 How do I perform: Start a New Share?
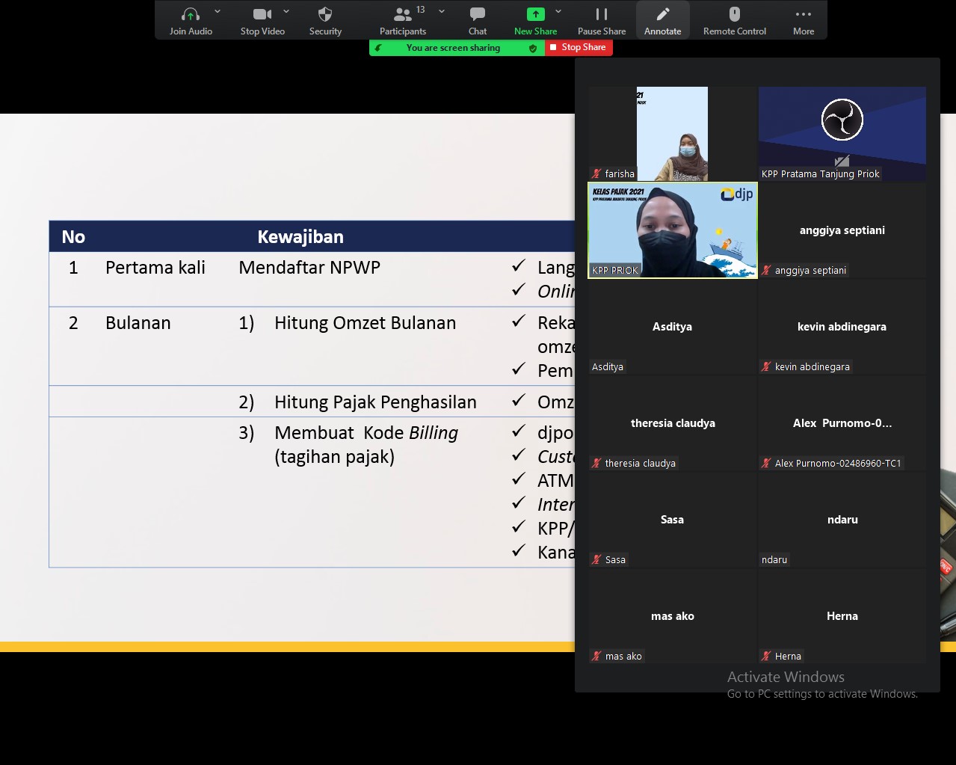[535, 15]
